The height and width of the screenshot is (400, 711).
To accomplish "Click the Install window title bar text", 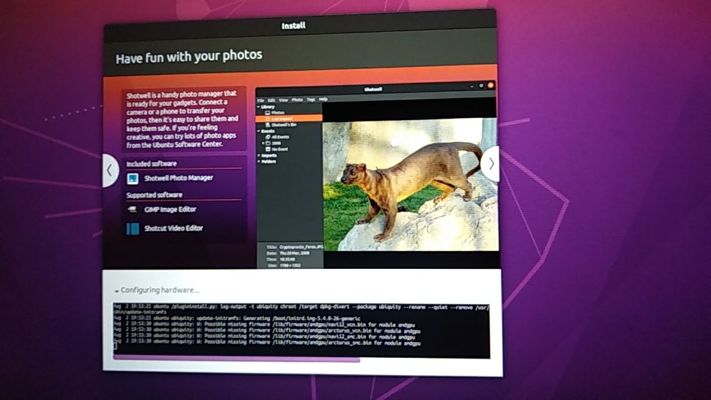I will 293,26.
